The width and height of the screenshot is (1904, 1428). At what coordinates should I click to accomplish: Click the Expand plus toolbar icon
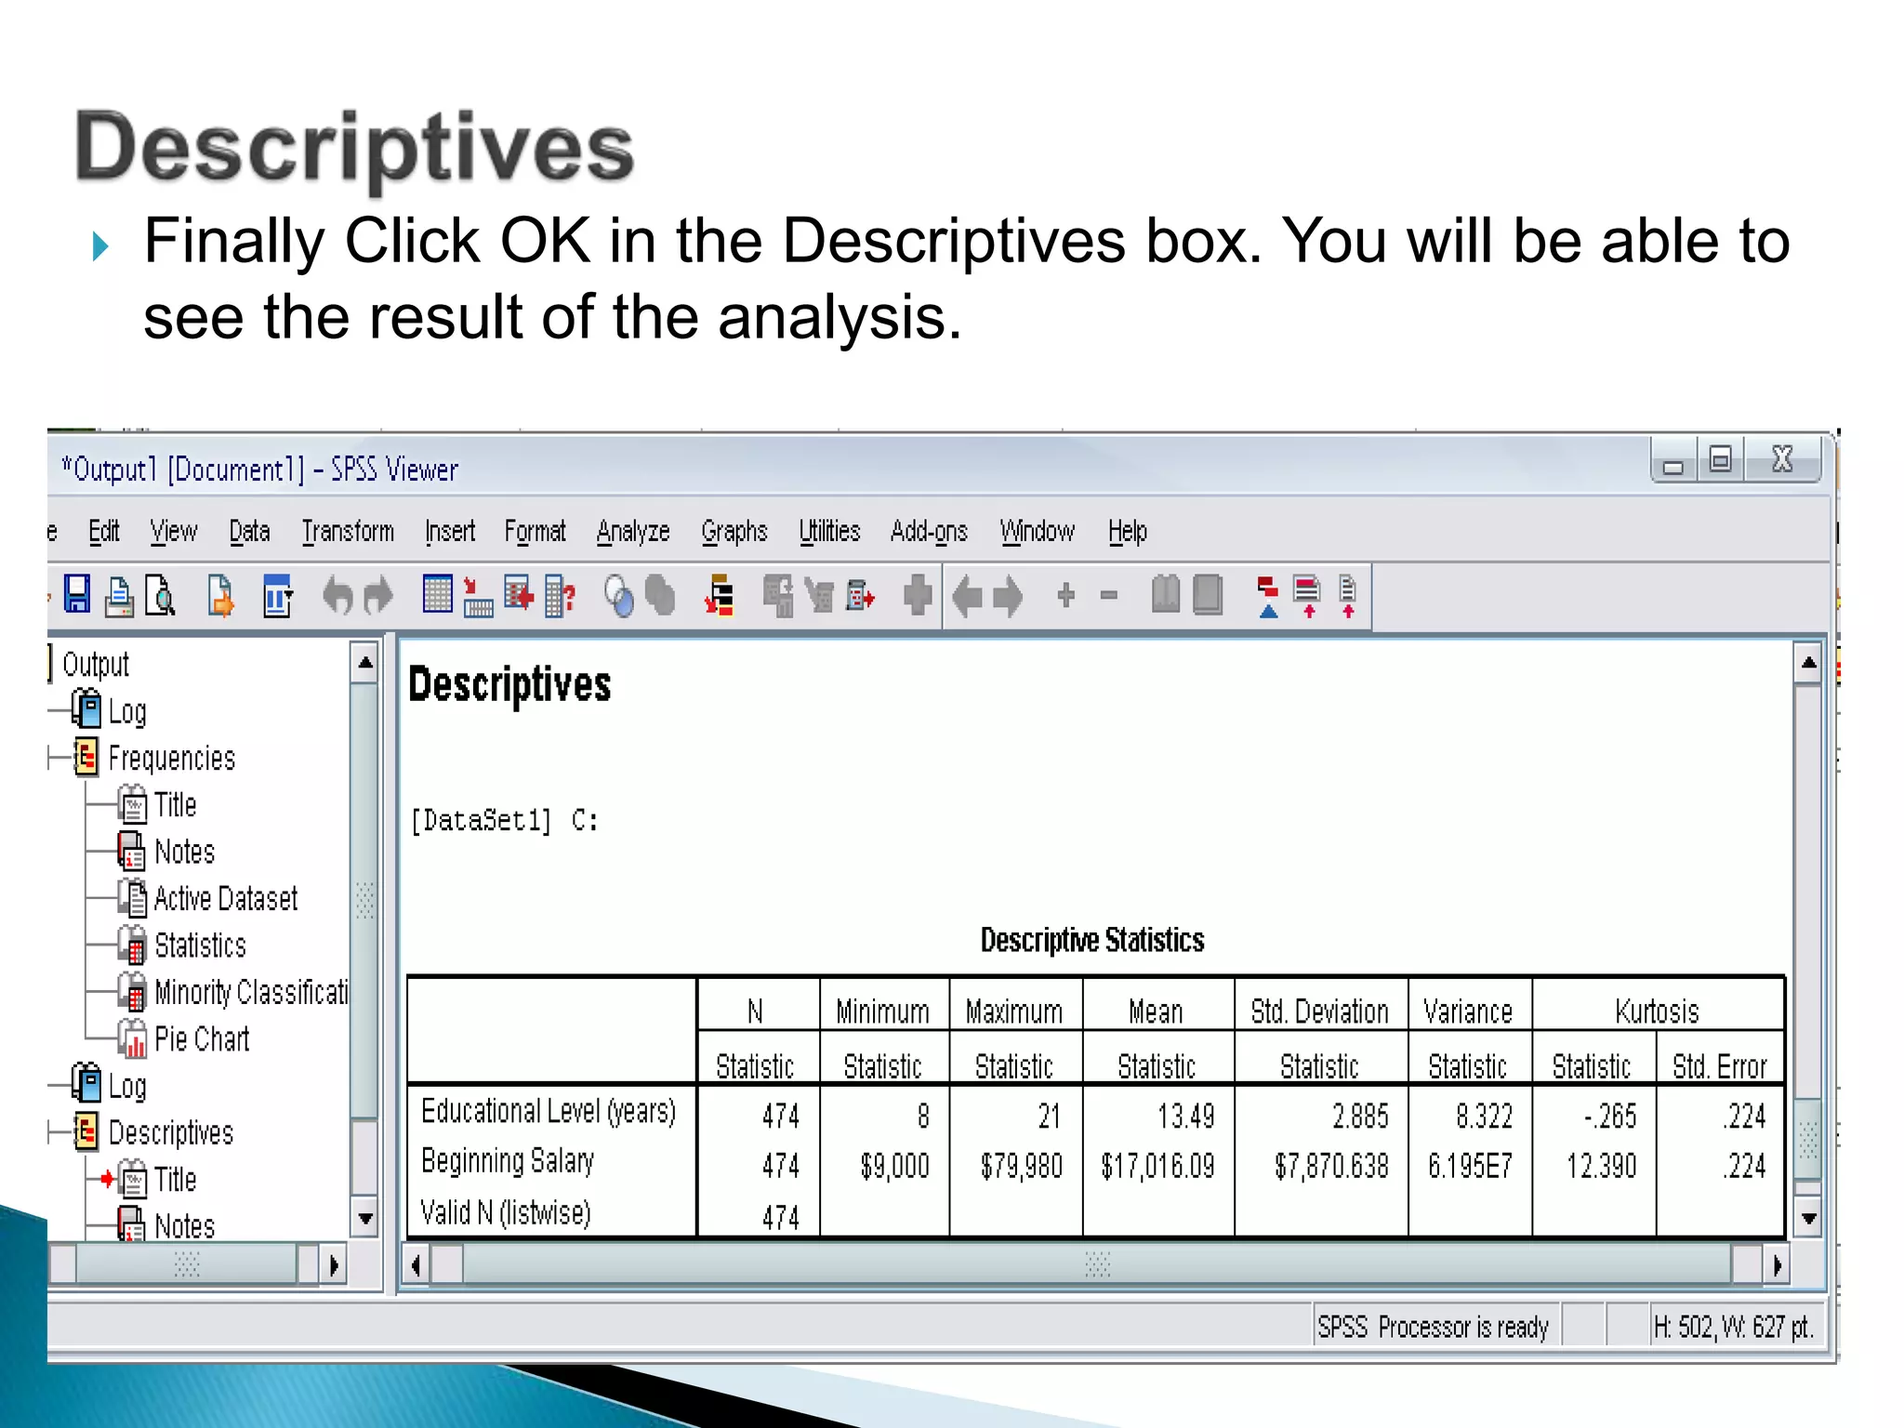[x=1066, y=594]
